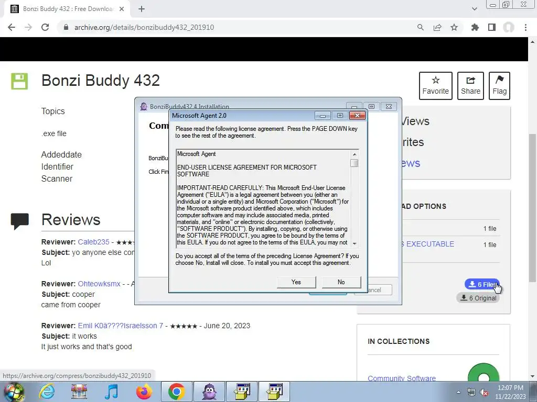Click the license text scrollbar up arrow
537x402 pixels.
coord(355,154)
